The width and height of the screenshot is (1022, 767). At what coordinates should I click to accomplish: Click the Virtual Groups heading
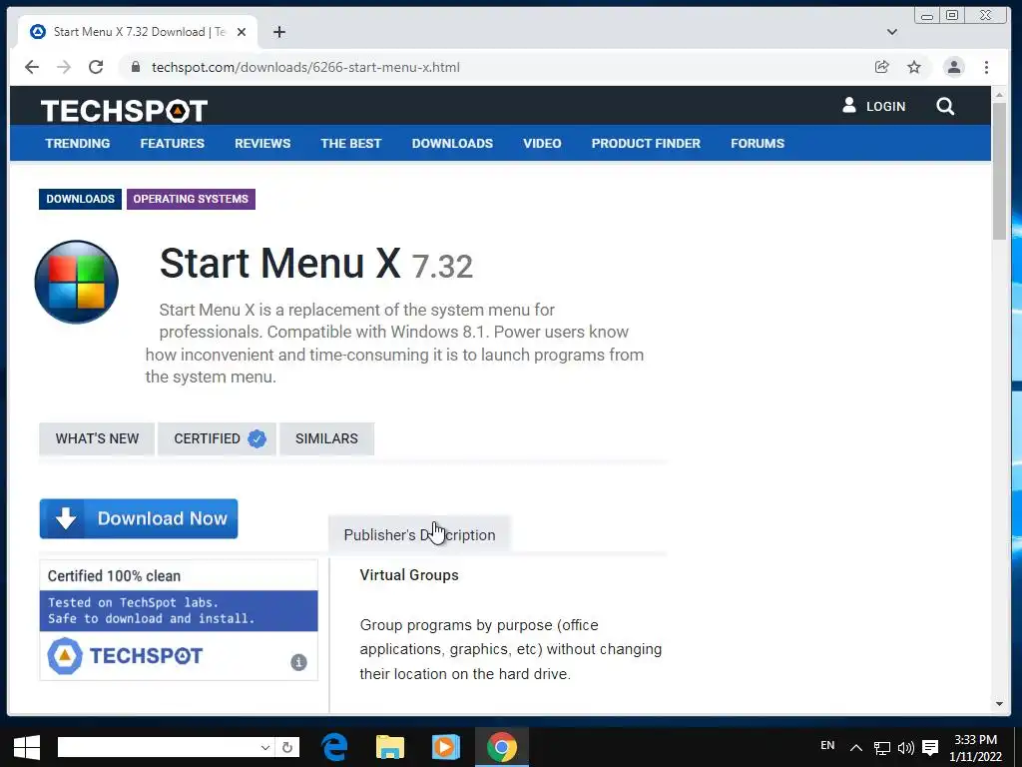[x=409, y=575]
